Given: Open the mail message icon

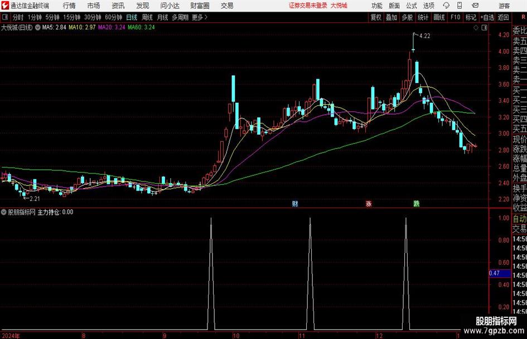Looking at the screenshot, I should coord(475,6).
